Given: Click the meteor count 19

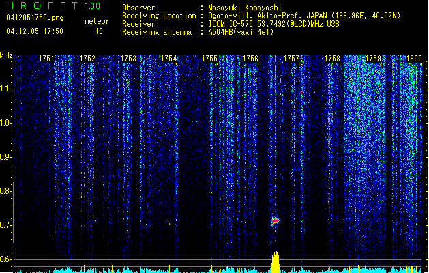Looking at the screenshot, I should tap(99, 31).
